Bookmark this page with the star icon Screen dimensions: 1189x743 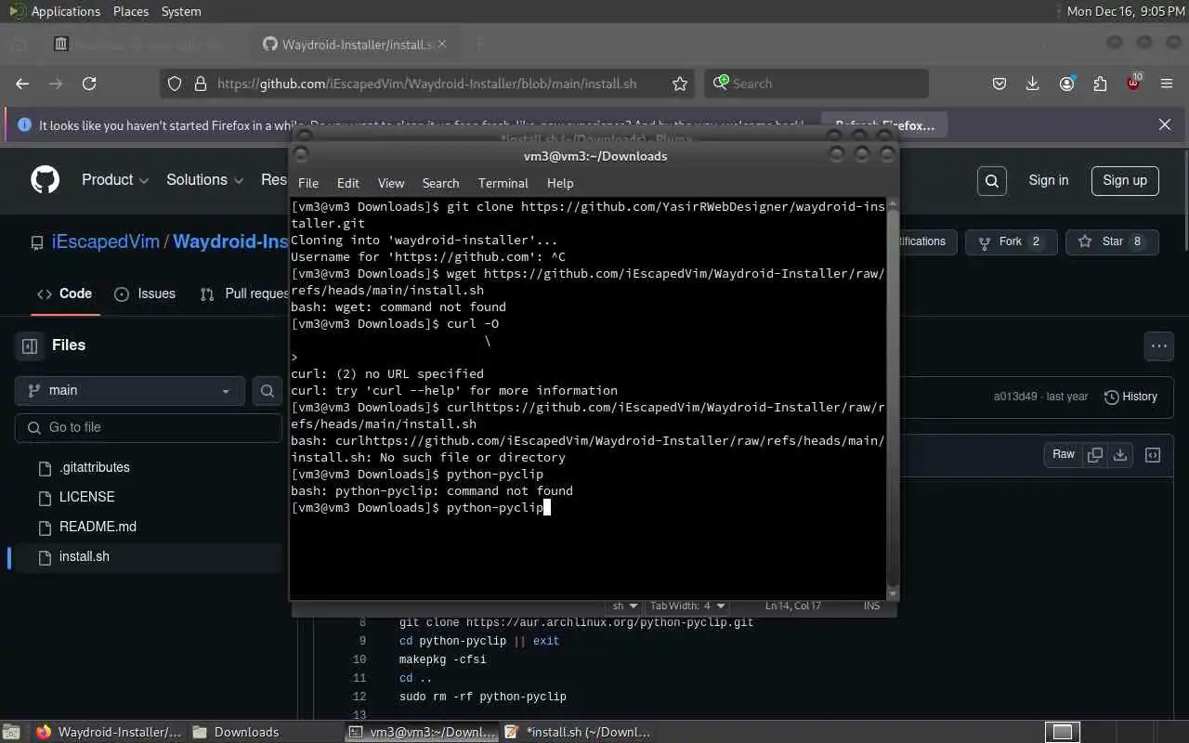coord(680,84)
